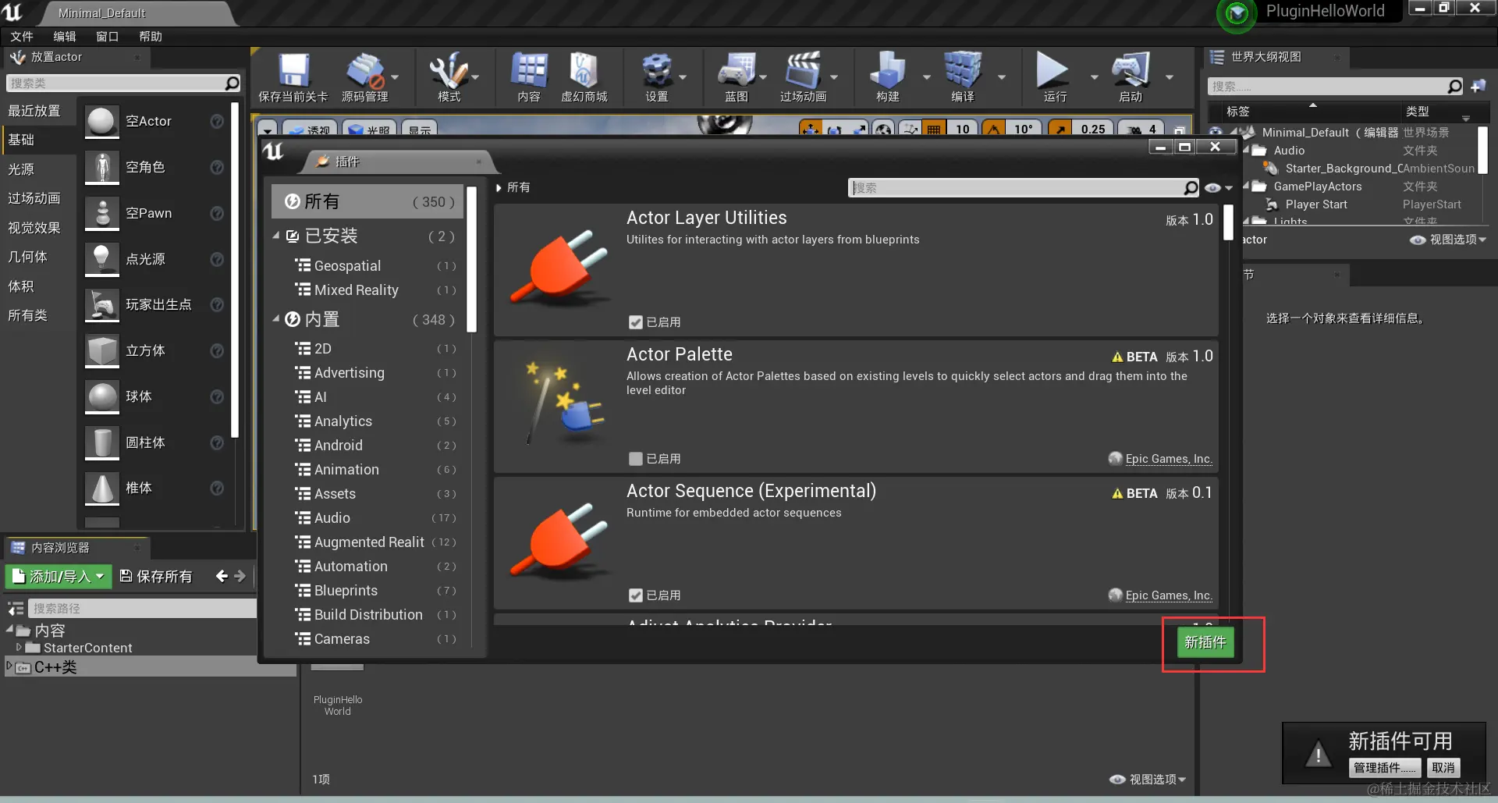Click the plugin category list scrollbar
Viewport: 1498px width, 803px height.
pos(471,259)
